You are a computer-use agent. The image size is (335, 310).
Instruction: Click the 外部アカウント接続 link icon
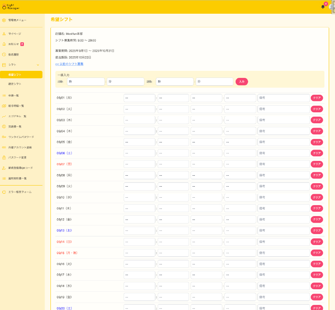pyautogui.click(x=4, y=148)
